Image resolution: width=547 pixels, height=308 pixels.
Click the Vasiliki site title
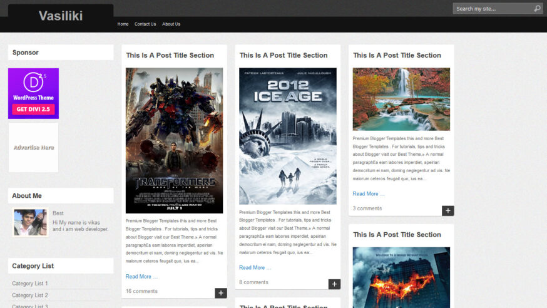click(61, 16)
